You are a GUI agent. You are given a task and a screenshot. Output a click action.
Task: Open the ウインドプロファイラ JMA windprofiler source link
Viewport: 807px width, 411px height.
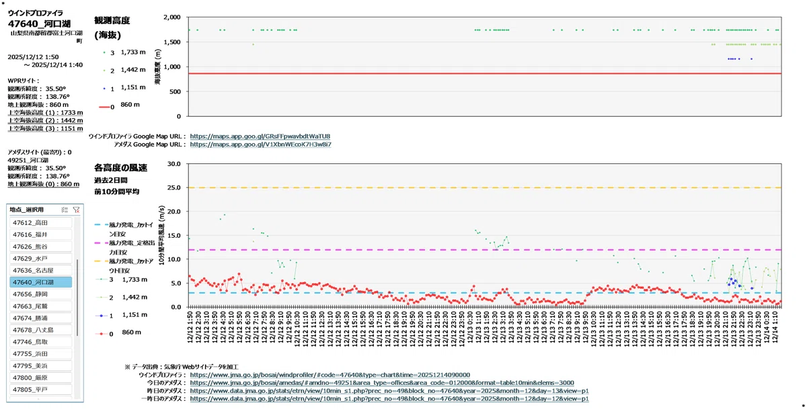(x=330, y=375)
